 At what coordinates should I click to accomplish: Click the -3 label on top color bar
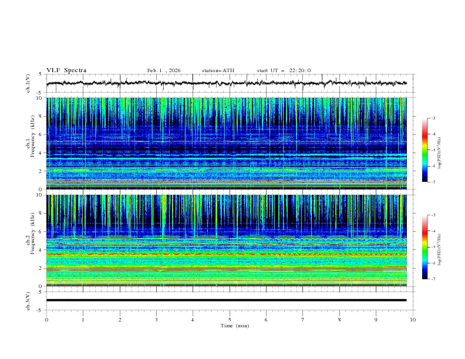[433, 118]
